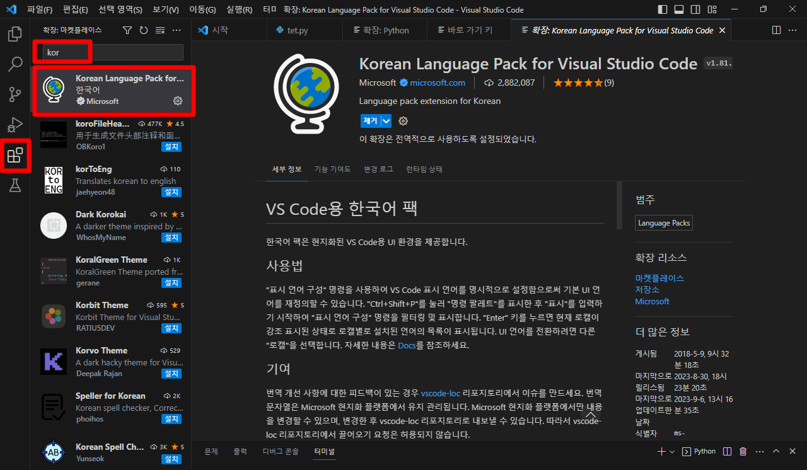
Task: Open the Testing flask view
Action: point(15,185)
